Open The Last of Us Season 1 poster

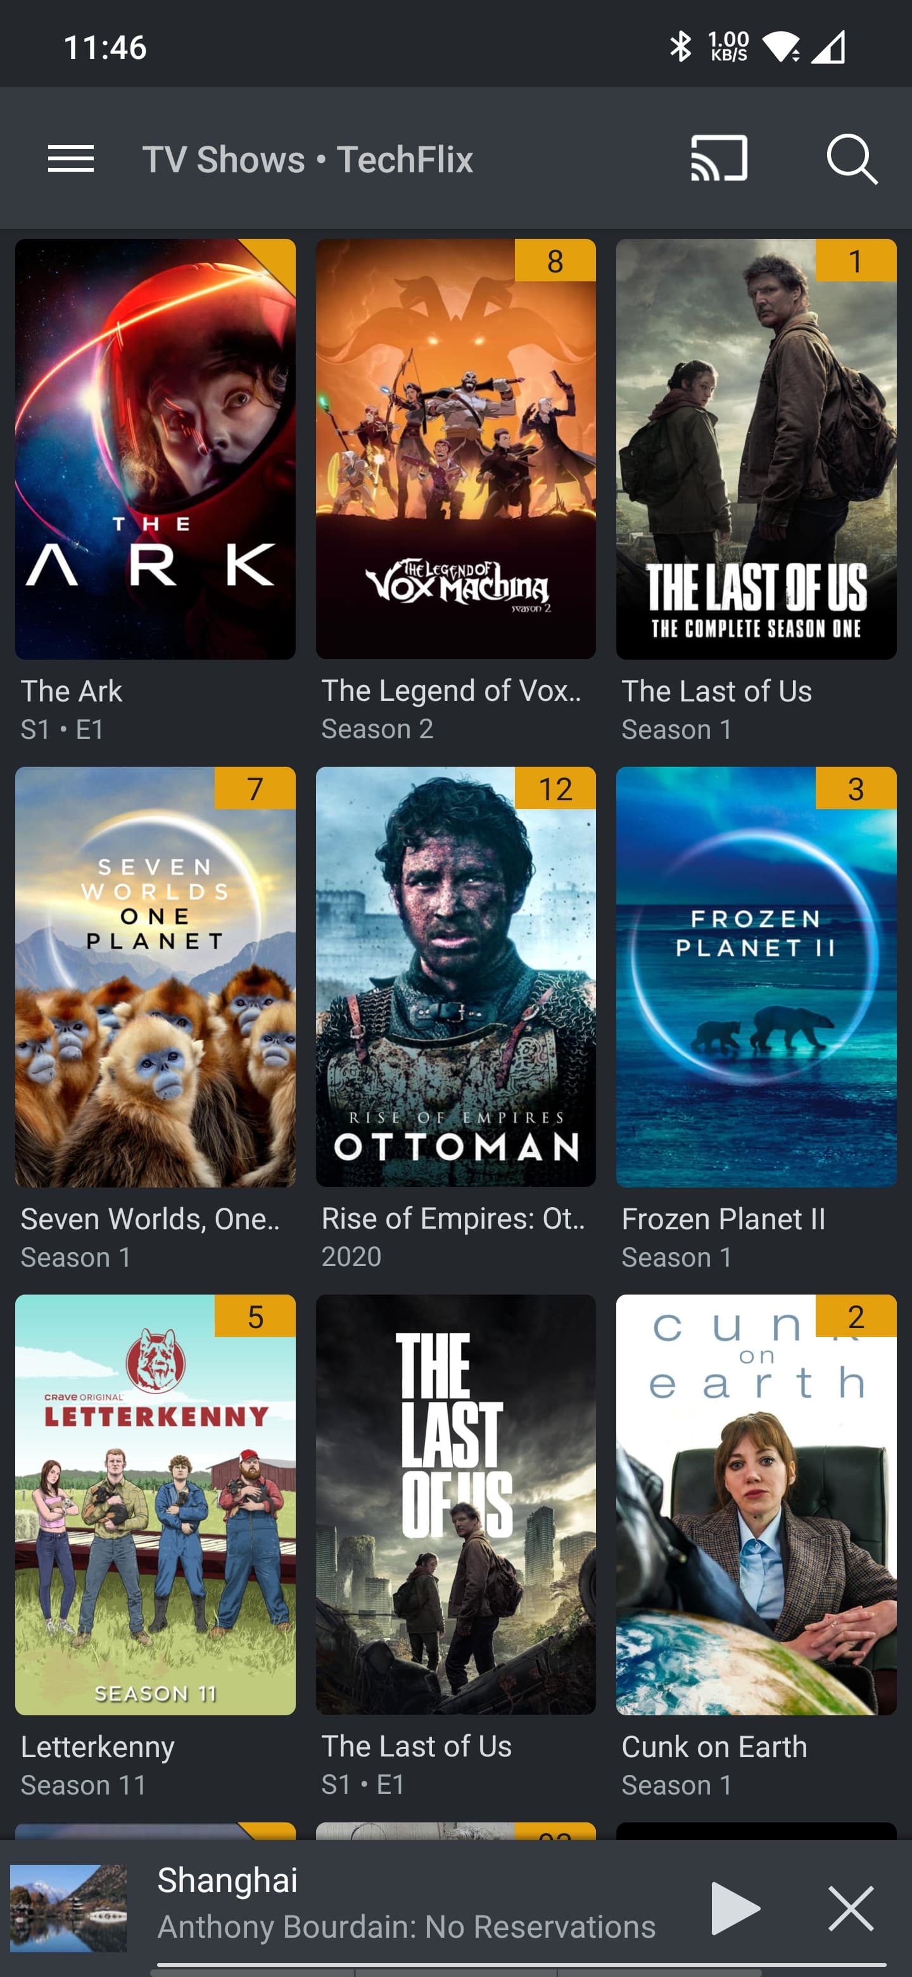(756, 449)
